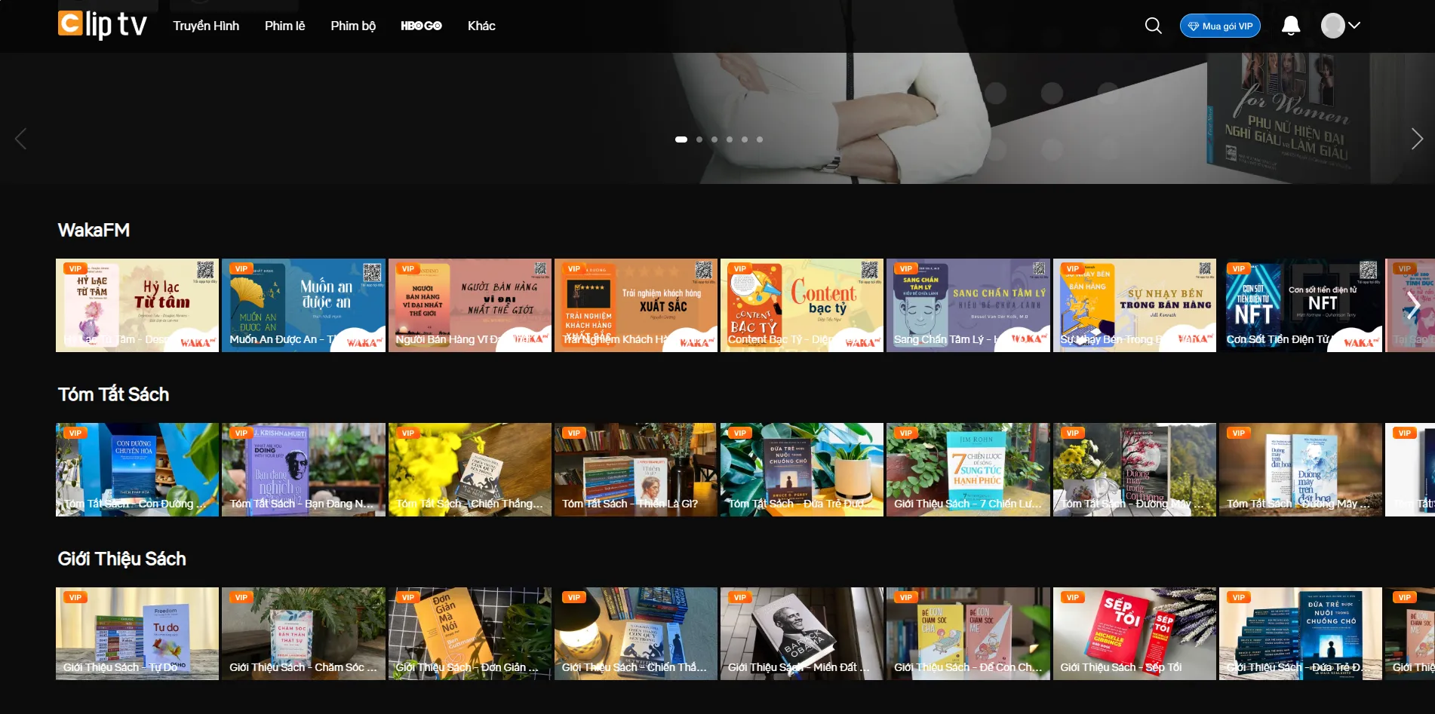Open the Giới Thiệu Sách Sếp Tôi video
1435x714 pixels.
(1134, 633)
